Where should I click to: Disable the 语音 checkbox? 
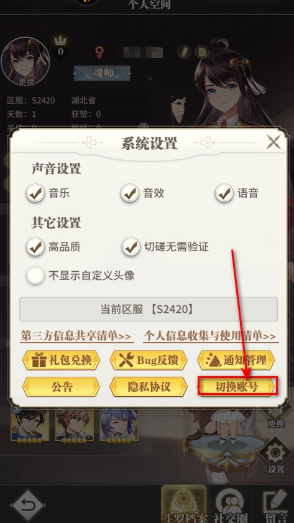[x=224, y=193]
